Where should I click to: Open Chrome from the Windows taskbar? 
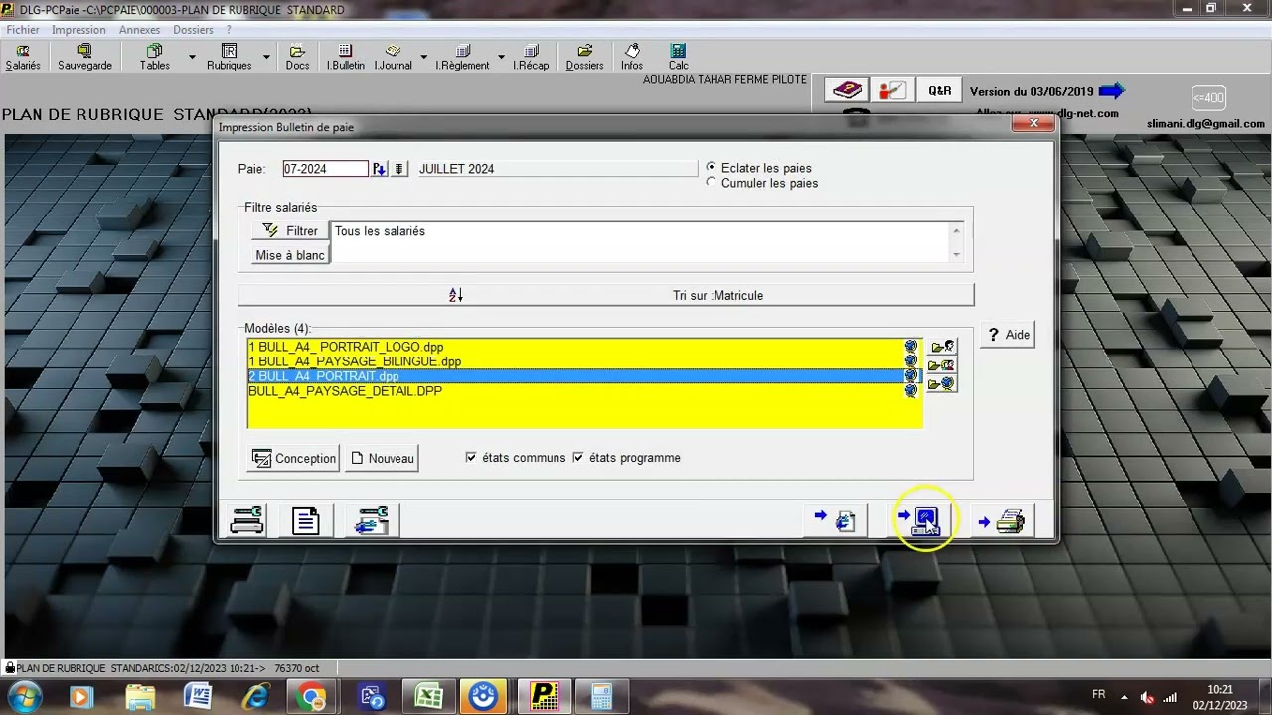pos(310,696)
